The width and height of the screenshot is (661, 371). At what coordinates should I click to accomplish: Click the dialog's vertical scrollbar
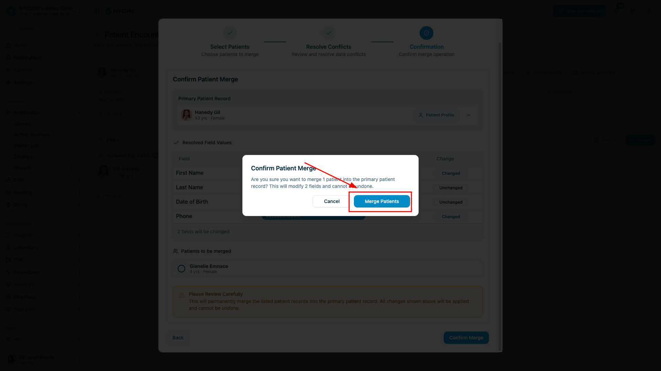click(500, 196)
